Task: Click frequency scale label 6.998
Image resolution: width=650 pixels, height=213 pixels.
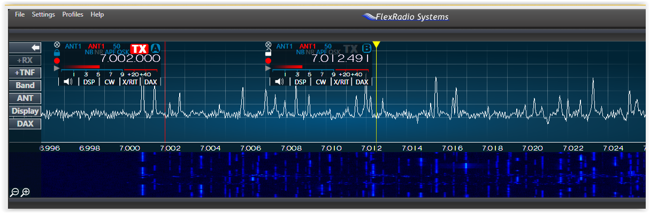Action: coord(89,148)
